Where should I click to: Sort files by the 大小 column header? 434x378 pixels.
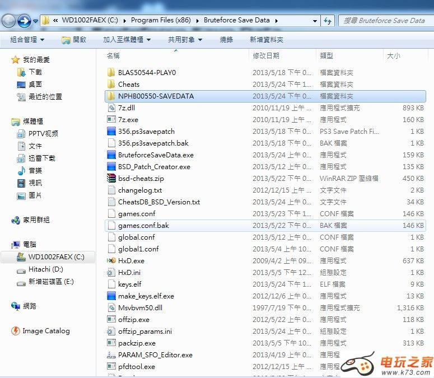pos(393,55)
